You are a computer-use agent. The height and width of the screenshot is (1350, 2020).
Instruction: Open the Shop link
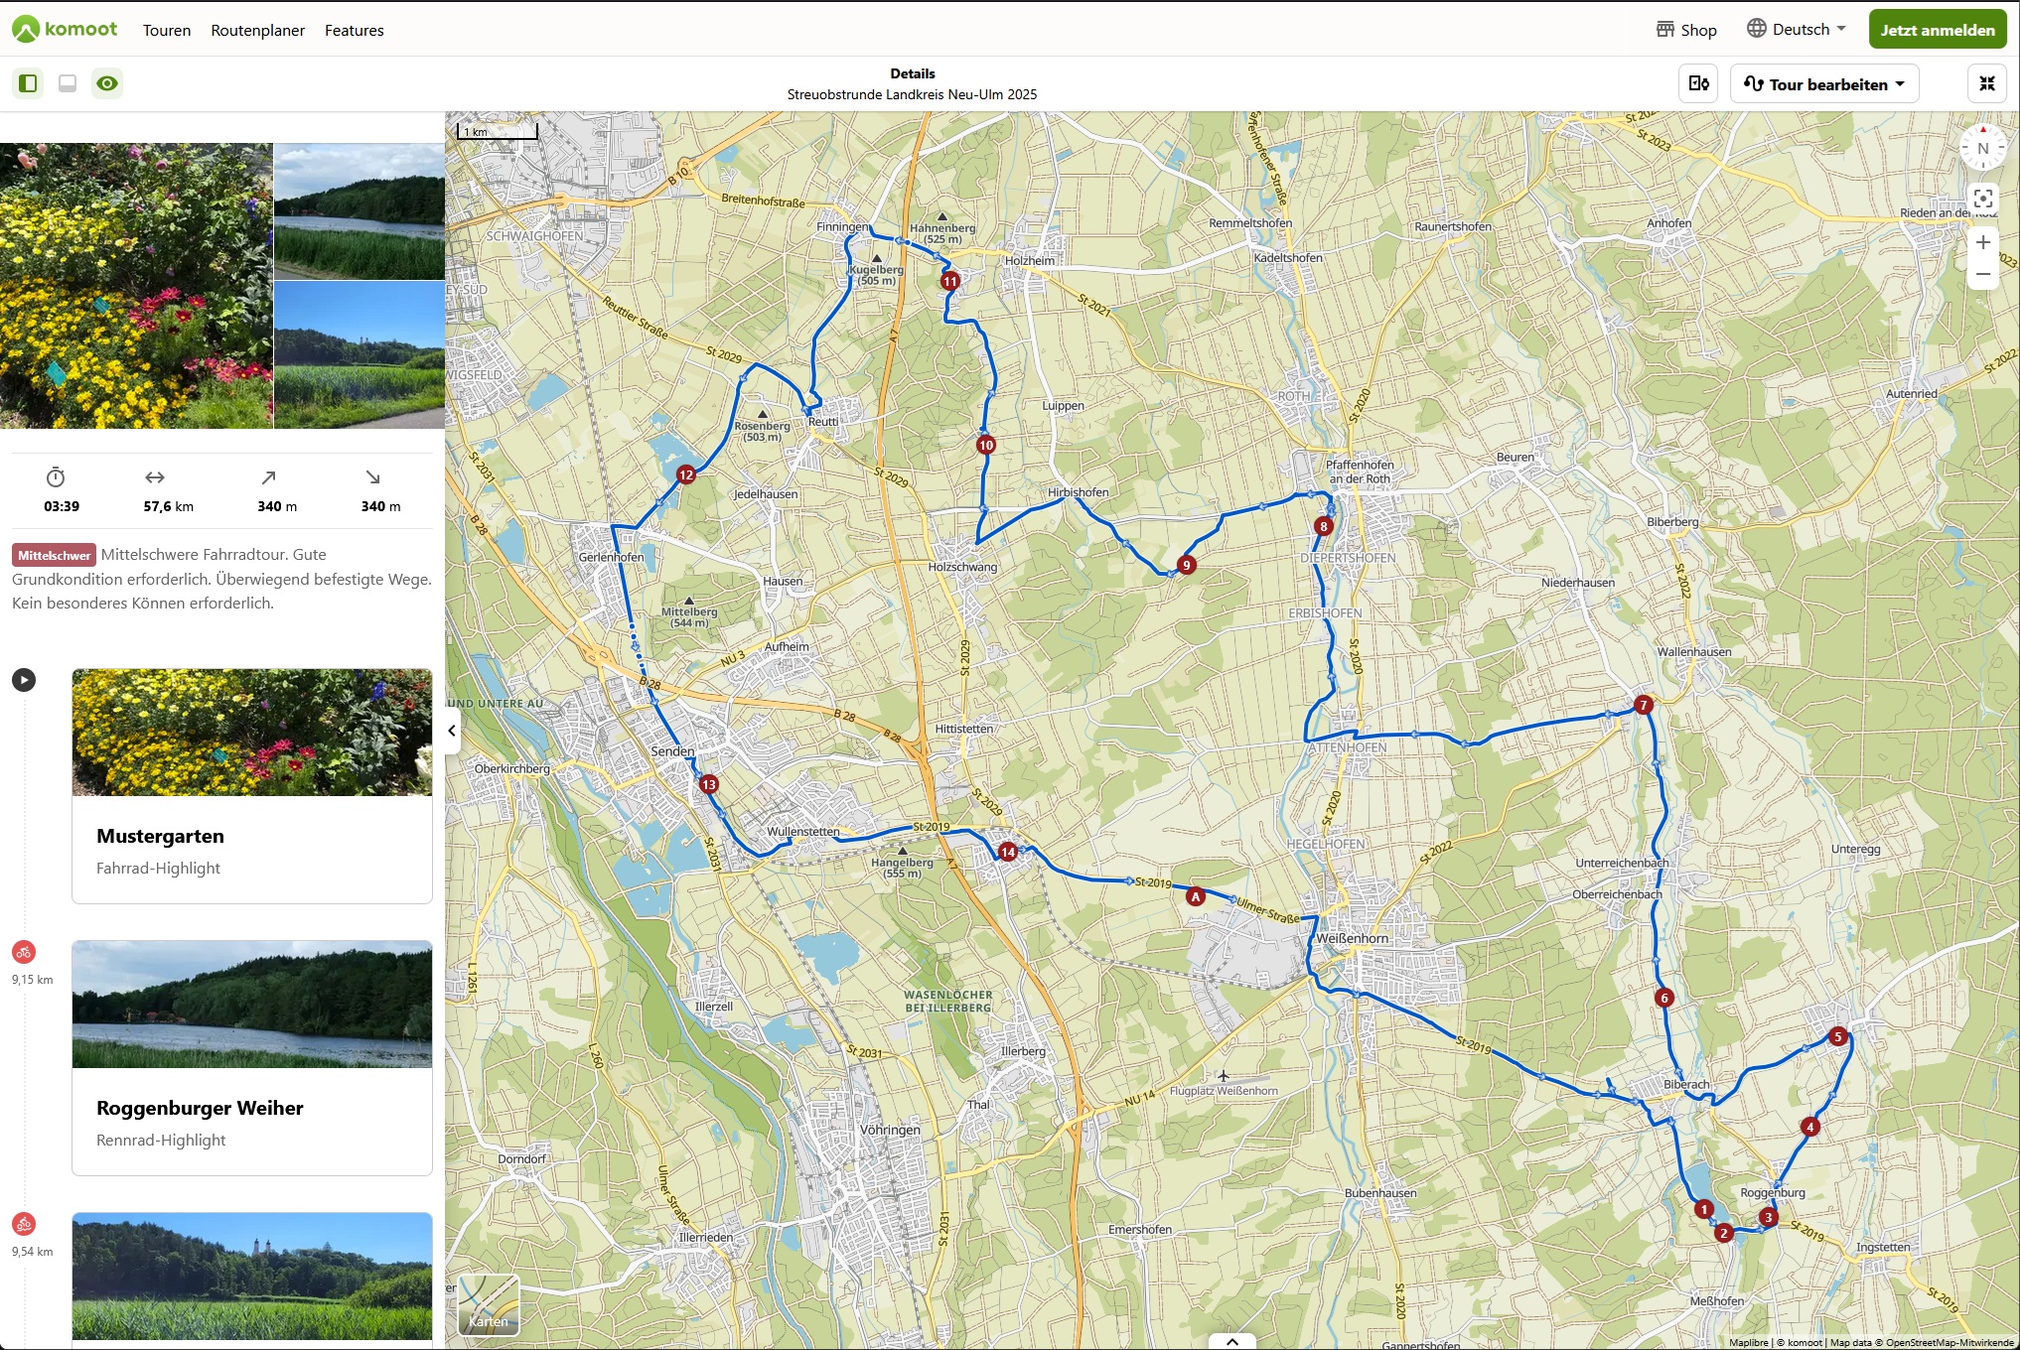click(x=1686, y=30)
